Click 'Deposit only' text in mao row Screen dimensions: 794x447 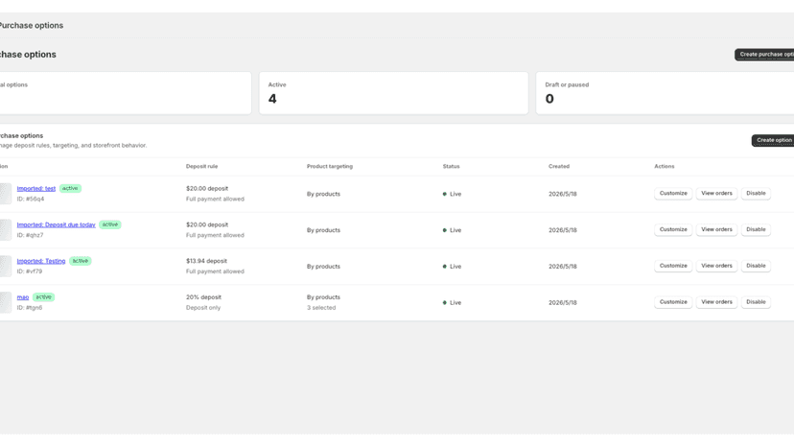pyautogui.click(x=203, y=308)
